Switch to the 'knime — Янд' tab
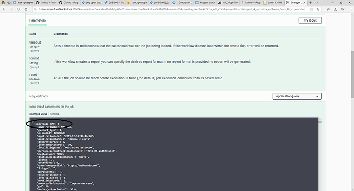Image resolution: width=354 pixels, height=191 pixels. (x=251, y=3)
